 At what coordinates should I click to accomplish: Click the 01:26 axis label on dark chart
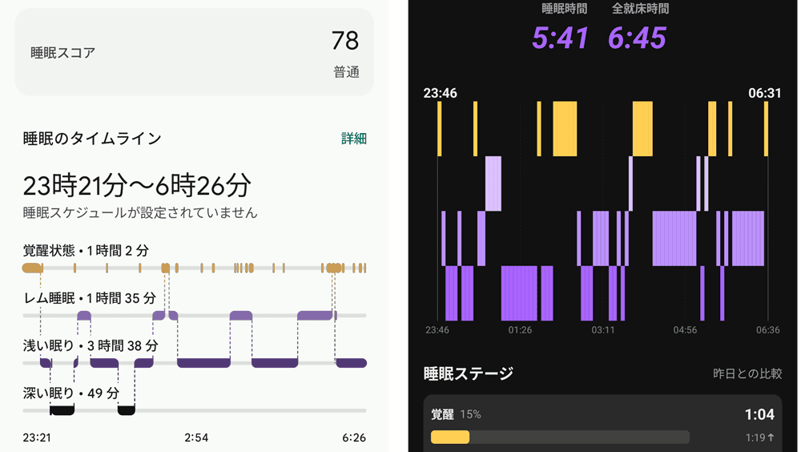point(520,330)
